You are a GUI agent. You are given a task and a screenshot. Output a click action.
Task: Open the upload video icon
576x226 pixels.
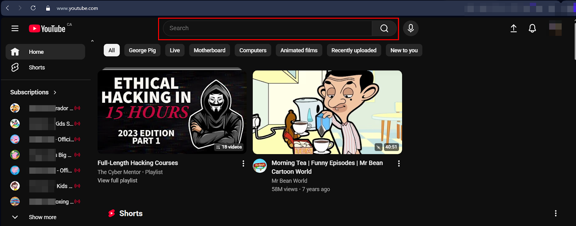[514, 28]
